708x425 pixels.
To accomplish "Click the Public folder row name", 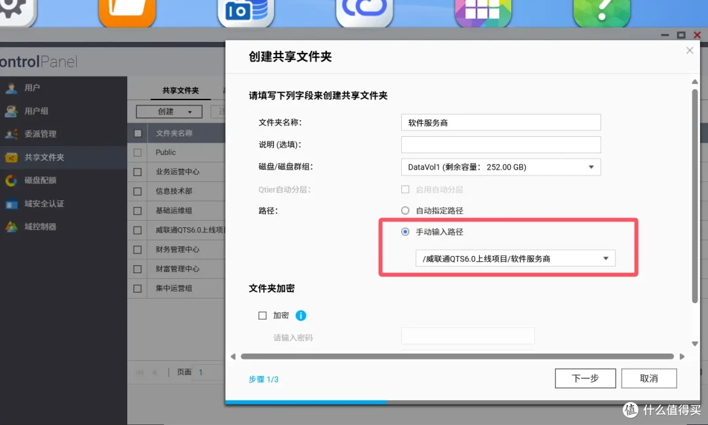I will point(166,153).
